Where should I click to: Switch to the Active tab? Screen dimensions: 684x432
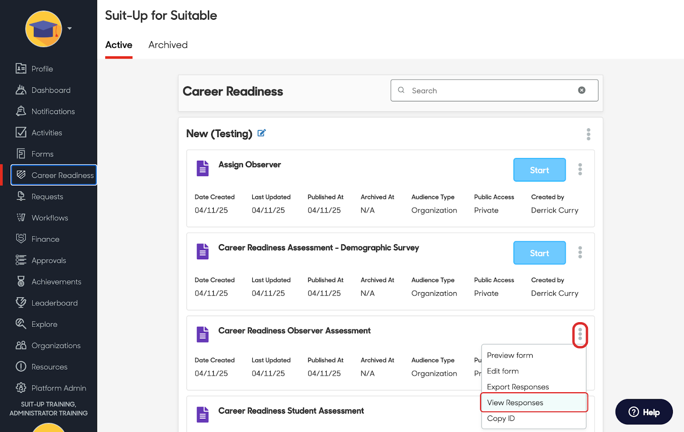[119, 45]
